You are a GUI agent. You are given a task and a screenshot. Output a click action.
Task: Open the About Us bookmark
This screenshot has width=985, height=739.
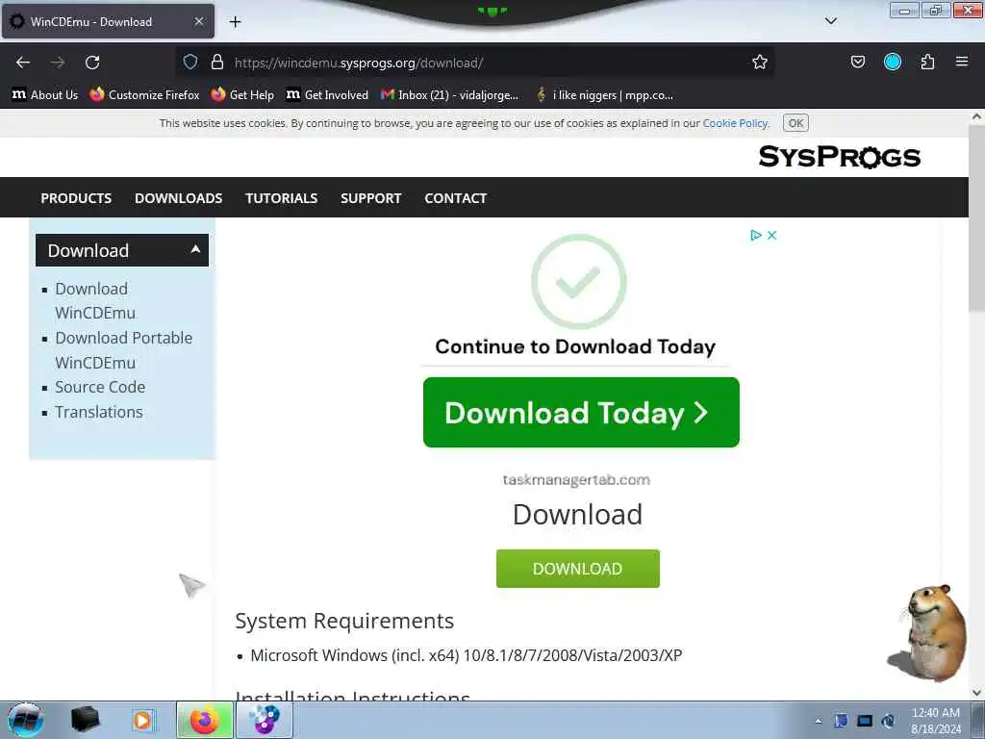tap(45, 95)
